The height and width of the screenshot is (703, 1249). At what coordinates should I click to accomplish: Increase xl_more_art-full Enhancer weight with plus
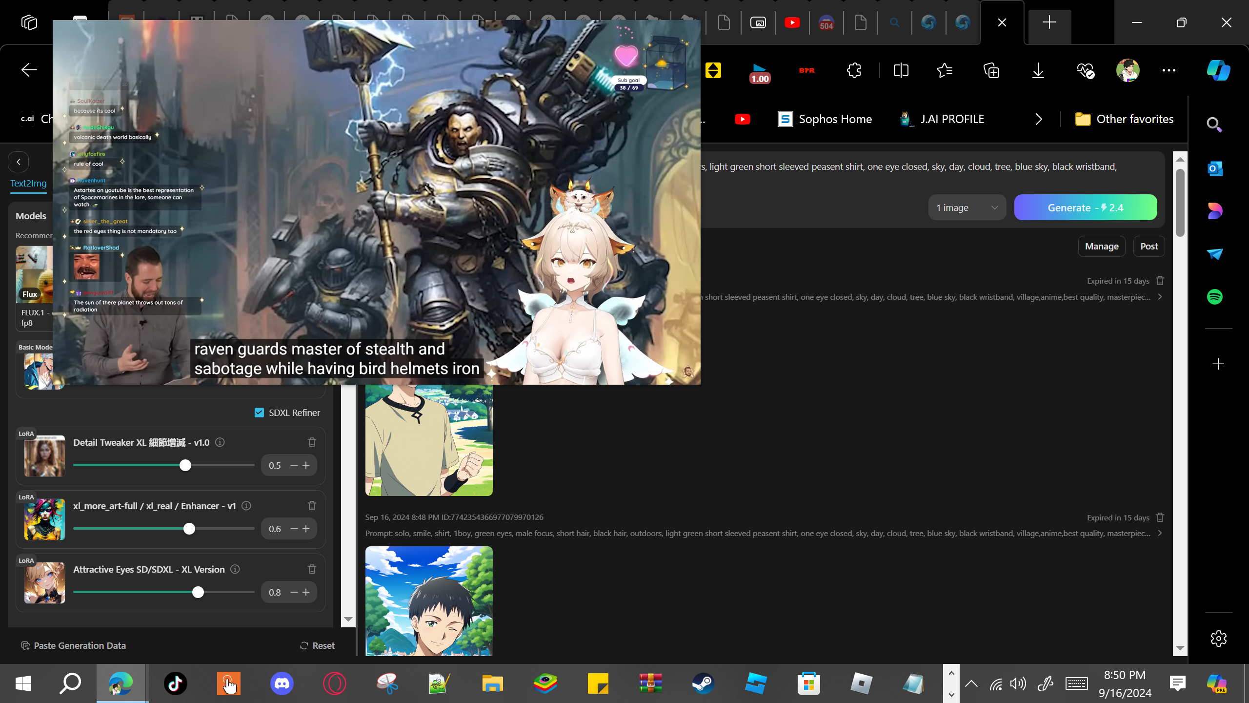pyautogui.click(x=306, y=529)
